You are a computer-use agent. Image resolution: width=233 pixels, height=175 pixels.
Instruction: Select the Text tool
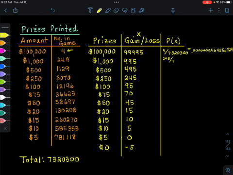click(x=90, y=10)
